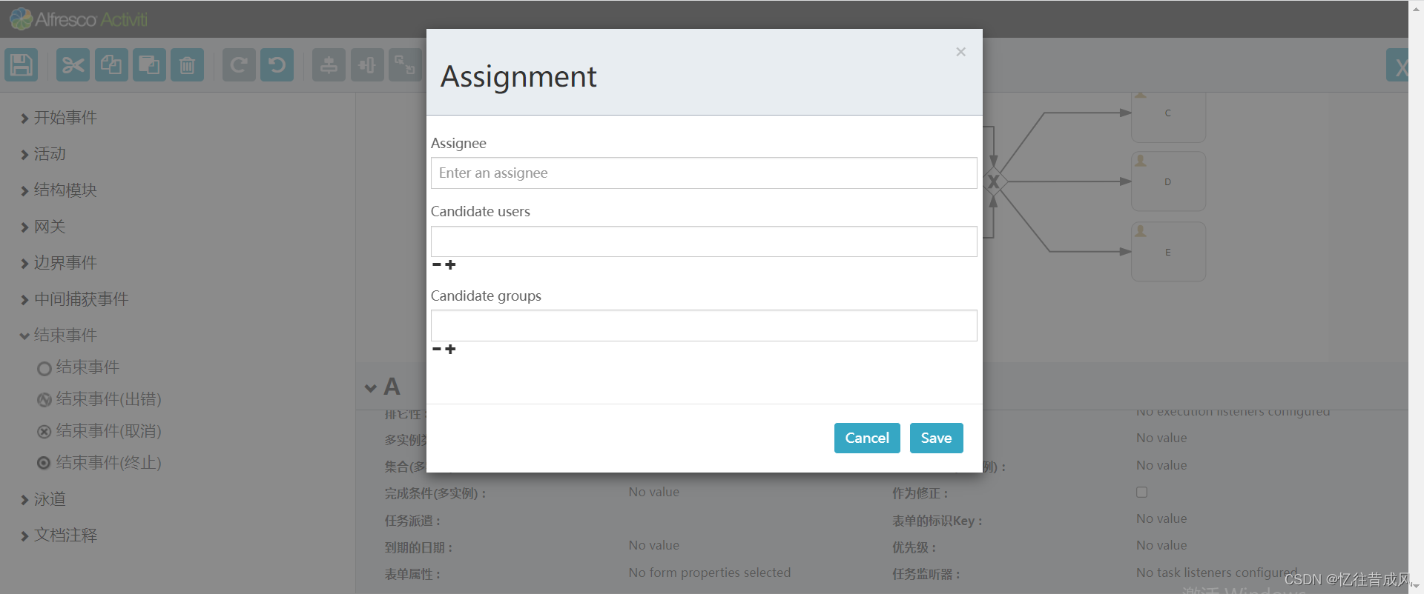Expand the 泳道 palette group

(x=43, y=499)
